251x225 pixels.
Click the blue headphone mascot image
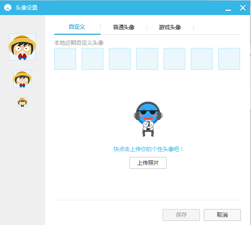(x=148, y=119)
